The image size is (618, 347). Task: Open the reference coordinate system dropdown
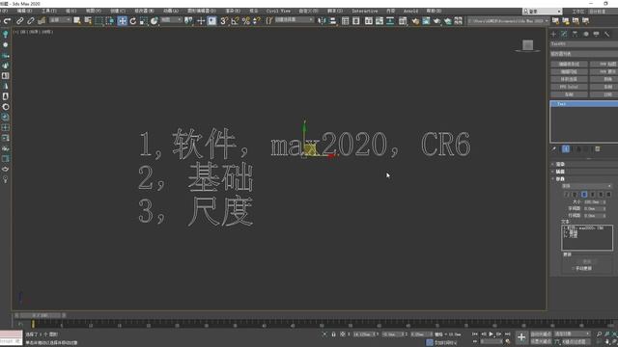click(x=172, y=19)
